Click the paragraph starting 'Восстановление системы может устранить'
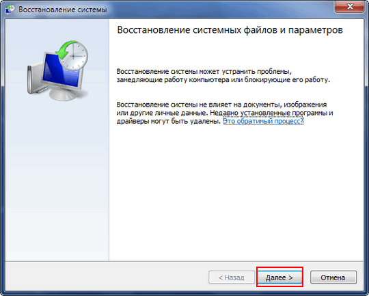 [223, 76]
